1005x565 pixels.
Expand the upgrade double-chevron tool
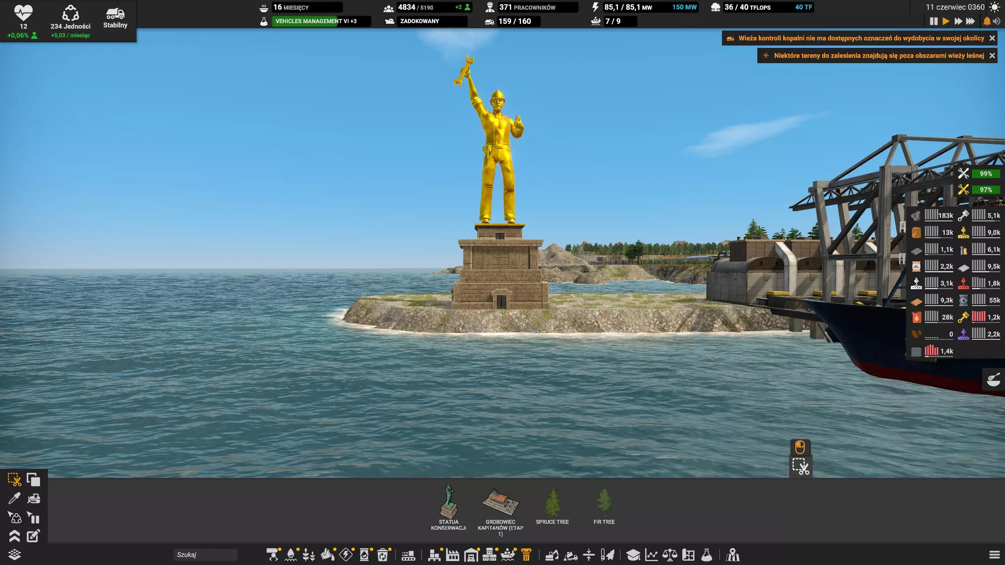[14, 536]
